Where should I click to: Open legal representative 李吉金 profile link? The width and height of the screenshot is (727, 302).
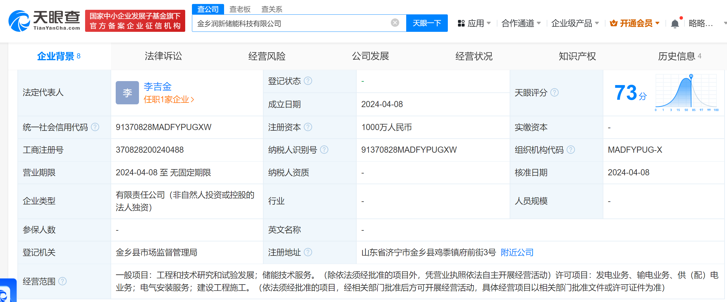click(x=158, y=87)
